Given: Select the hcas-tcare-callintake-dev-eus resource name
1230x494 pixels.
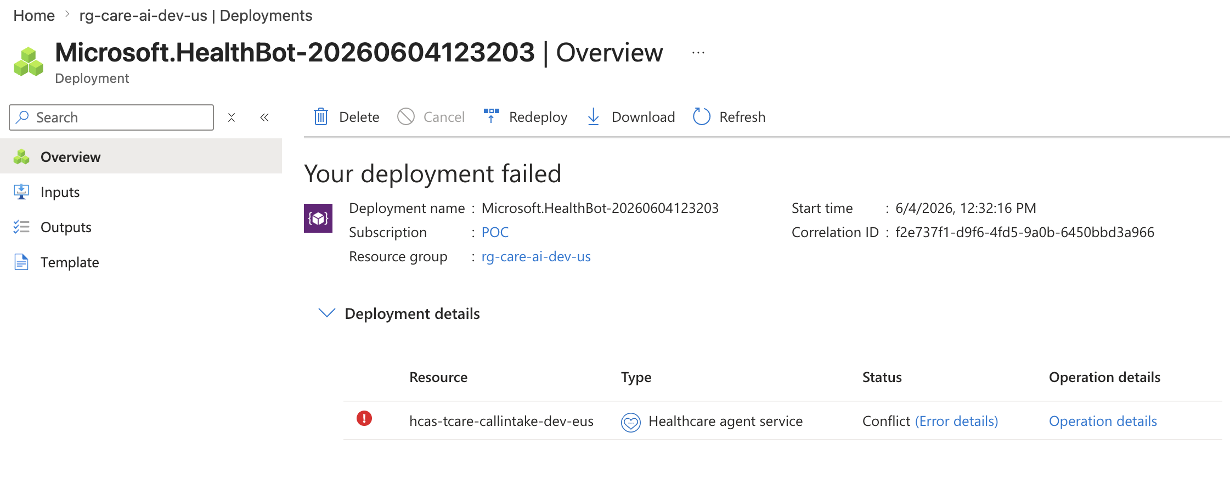Looking at the screenshot, I should 501,421.
